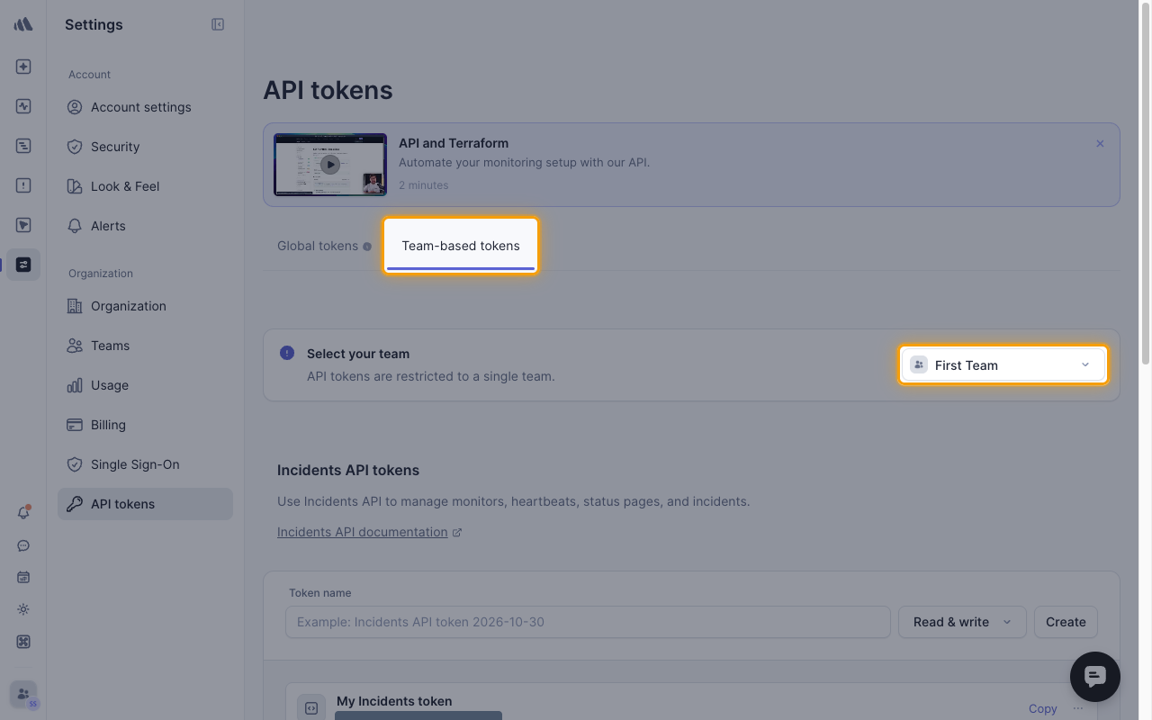Go to Account settings

point(145,107)
